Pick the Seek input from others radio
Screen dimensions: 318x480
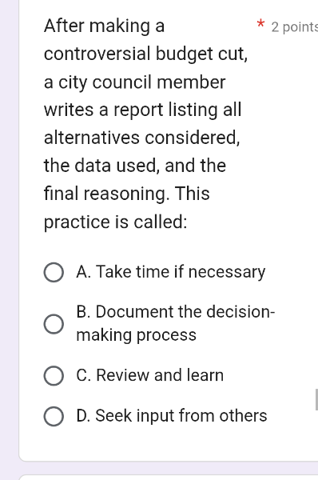pos(54,416)
